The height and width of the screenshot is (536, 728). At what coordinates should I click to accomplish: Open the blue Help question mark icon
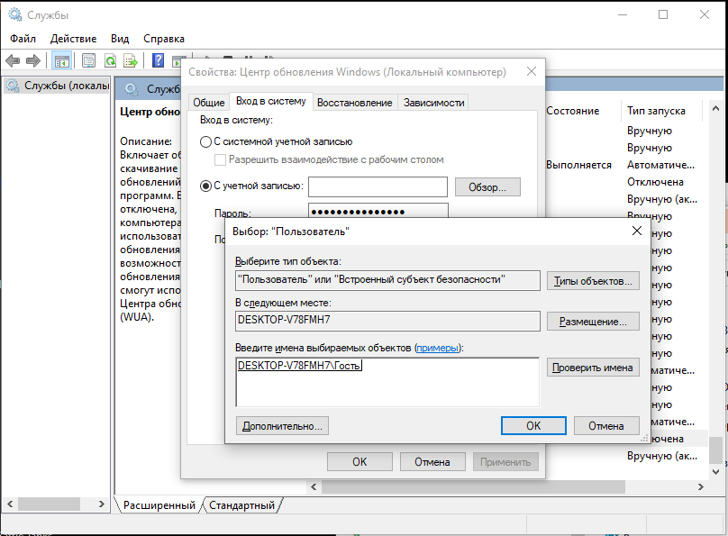point(158,61)
